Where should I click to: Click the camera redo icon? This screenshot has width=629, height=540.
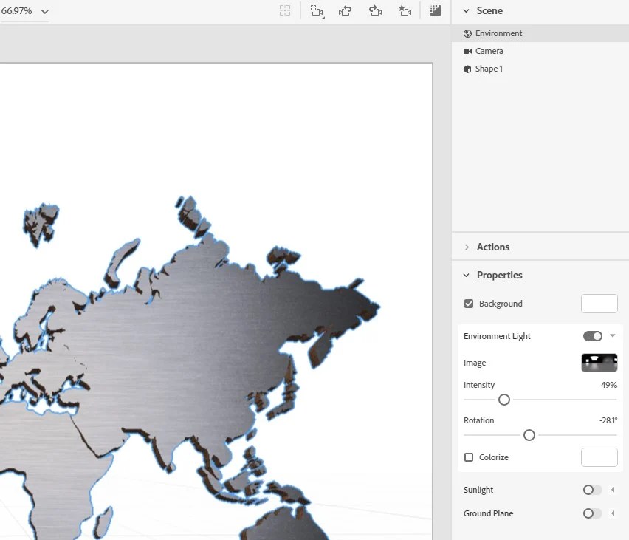click(x=375, y=10)
